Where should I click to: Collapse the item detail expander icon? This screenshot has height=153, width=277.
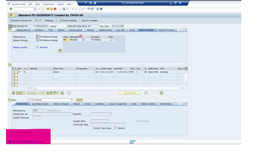click(10, 100)
